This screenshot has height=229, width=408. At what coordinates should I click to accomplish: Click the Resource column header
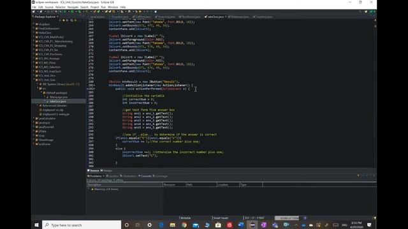[x=174, y=184]
